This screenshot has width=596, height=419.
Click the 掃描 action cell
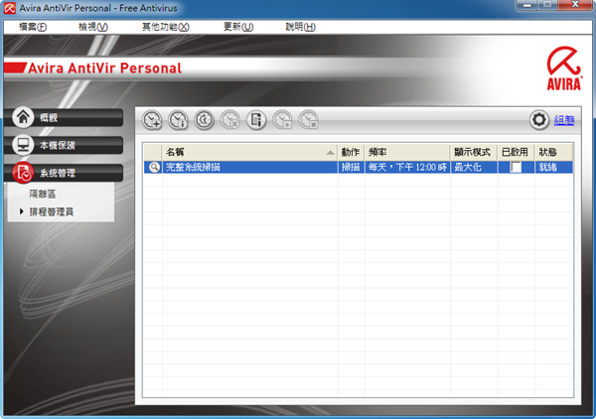click(x=351, y=167)
